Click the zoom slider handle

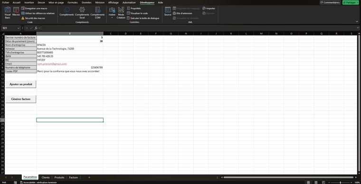click(x=340, y=183)
